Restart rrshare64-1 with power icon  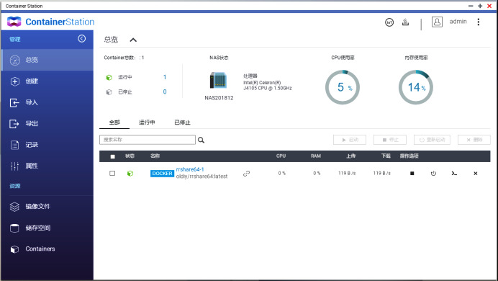[x=433, y=173]
